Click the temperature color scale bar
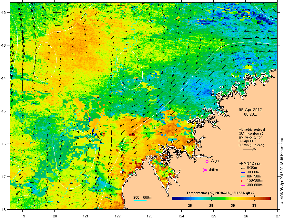Screen dimensions: 284x219 click(x=221, y=198)
